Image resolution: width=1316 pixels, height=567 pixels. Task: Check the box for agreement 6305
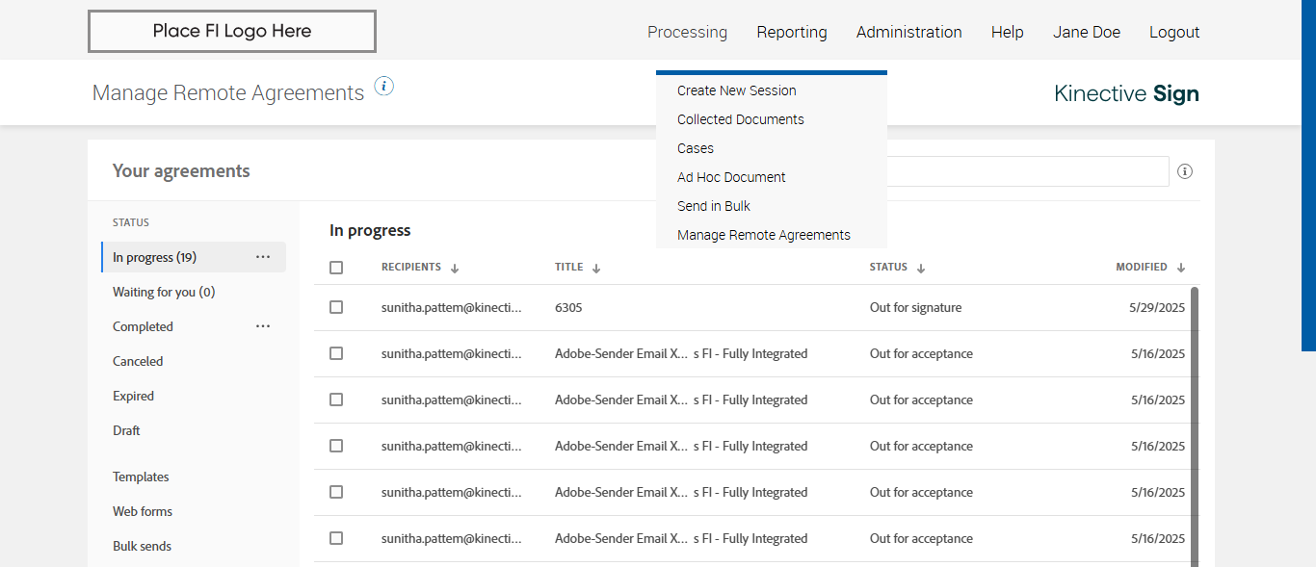[336, 307]
